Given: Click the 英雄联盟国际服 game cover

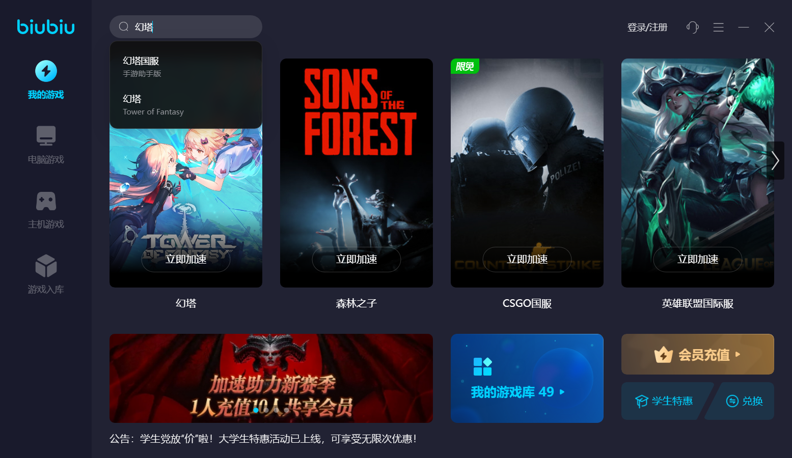Looking at the screenshot, I should 698,173.
